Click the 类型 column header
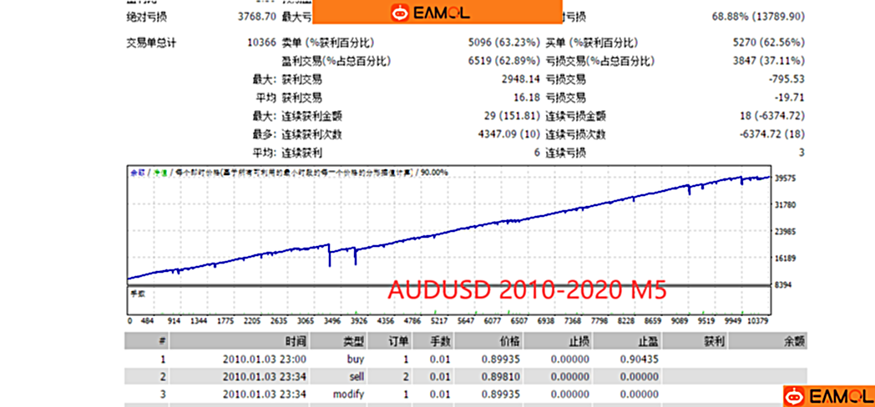The image size is (875, 407). (355, 340)
